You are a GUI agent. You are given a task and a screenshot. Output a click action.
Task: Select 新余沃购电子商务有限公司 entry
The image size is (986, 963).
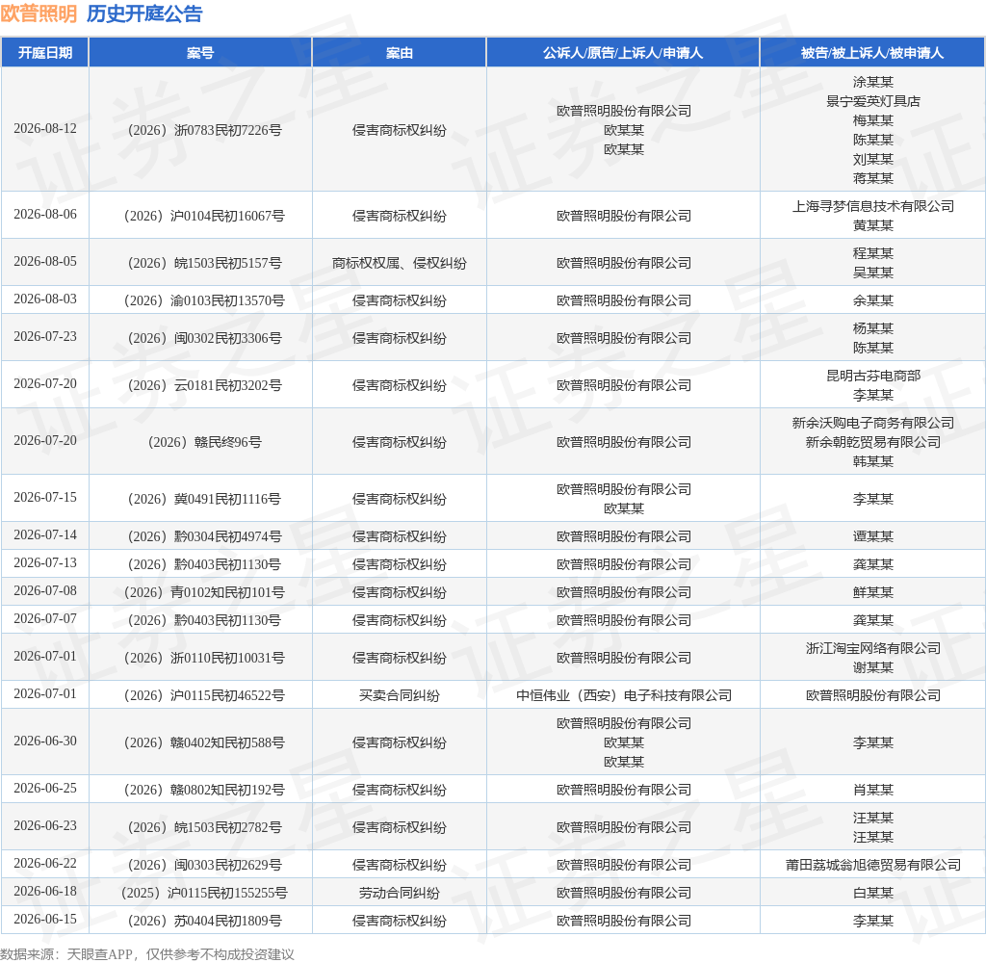point(872,423)
